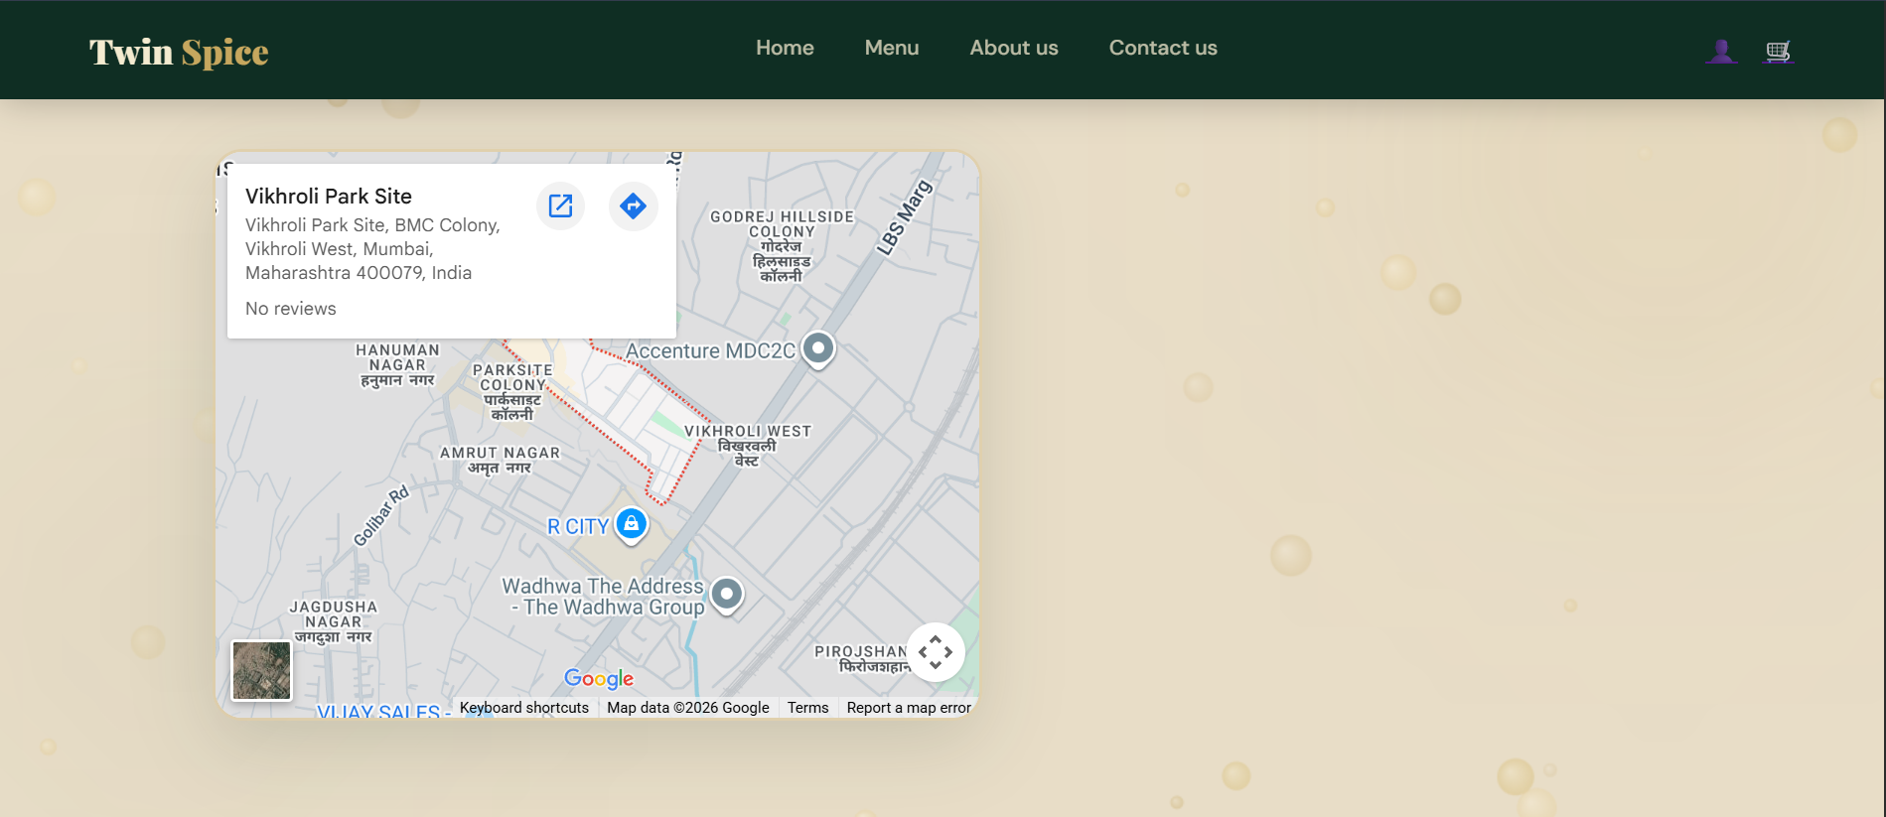Click the Wadhwa The Address map pin

[x=727, y=596]
